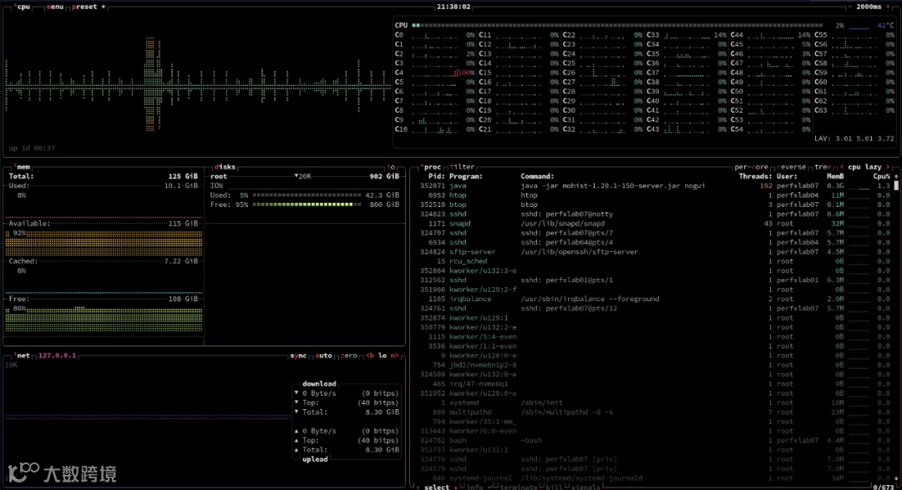Viewport: 902px width, 490px height.
Task: Toggle auto scaling in net panel
Action: click(323, 356)
